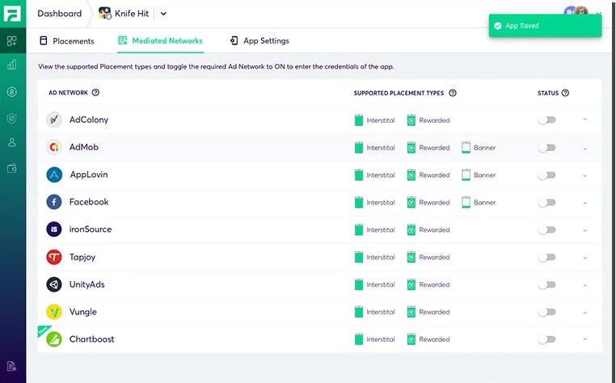Screen dimensions: 616x383
Task: Click the Status column help icon
Action: pos(565,93)
